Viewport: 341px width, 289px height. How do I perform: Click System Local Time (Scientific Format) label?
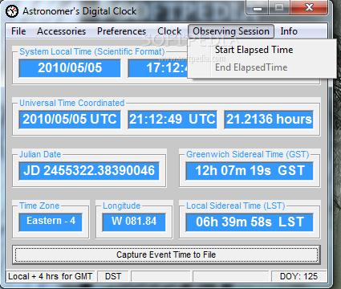(x=92, y=51)
